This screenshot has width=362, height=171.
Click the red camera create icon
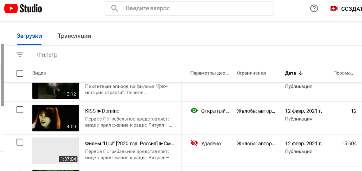[x=334, y=9]
